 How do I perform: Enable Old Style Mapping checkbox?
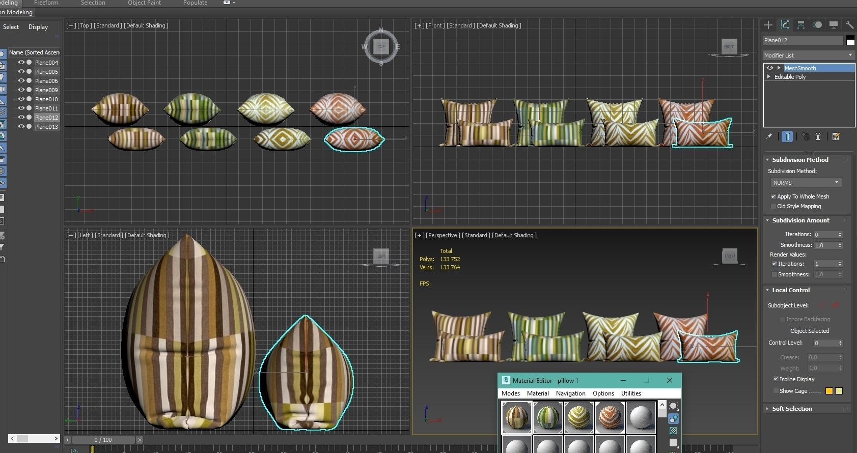(x=773, y=206)
